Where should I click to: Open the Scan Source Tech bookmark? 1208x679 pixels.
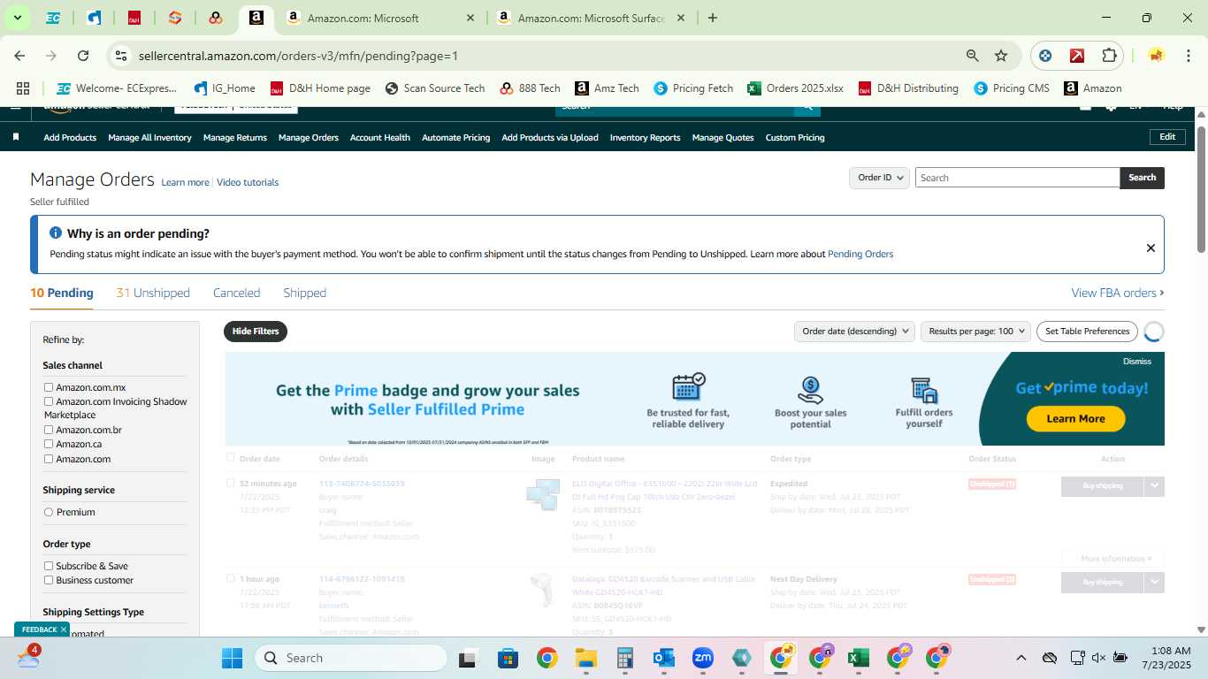click(x=435, y=88)
